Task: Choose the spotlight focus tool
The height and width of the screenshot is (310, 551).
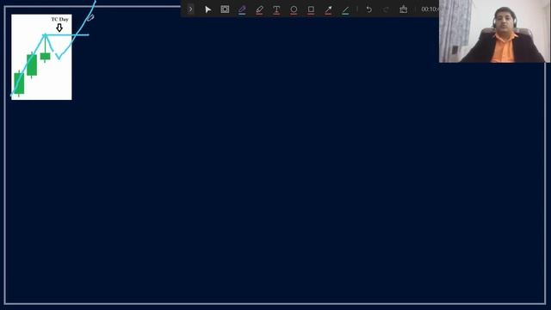Action: tap(225, 9)
